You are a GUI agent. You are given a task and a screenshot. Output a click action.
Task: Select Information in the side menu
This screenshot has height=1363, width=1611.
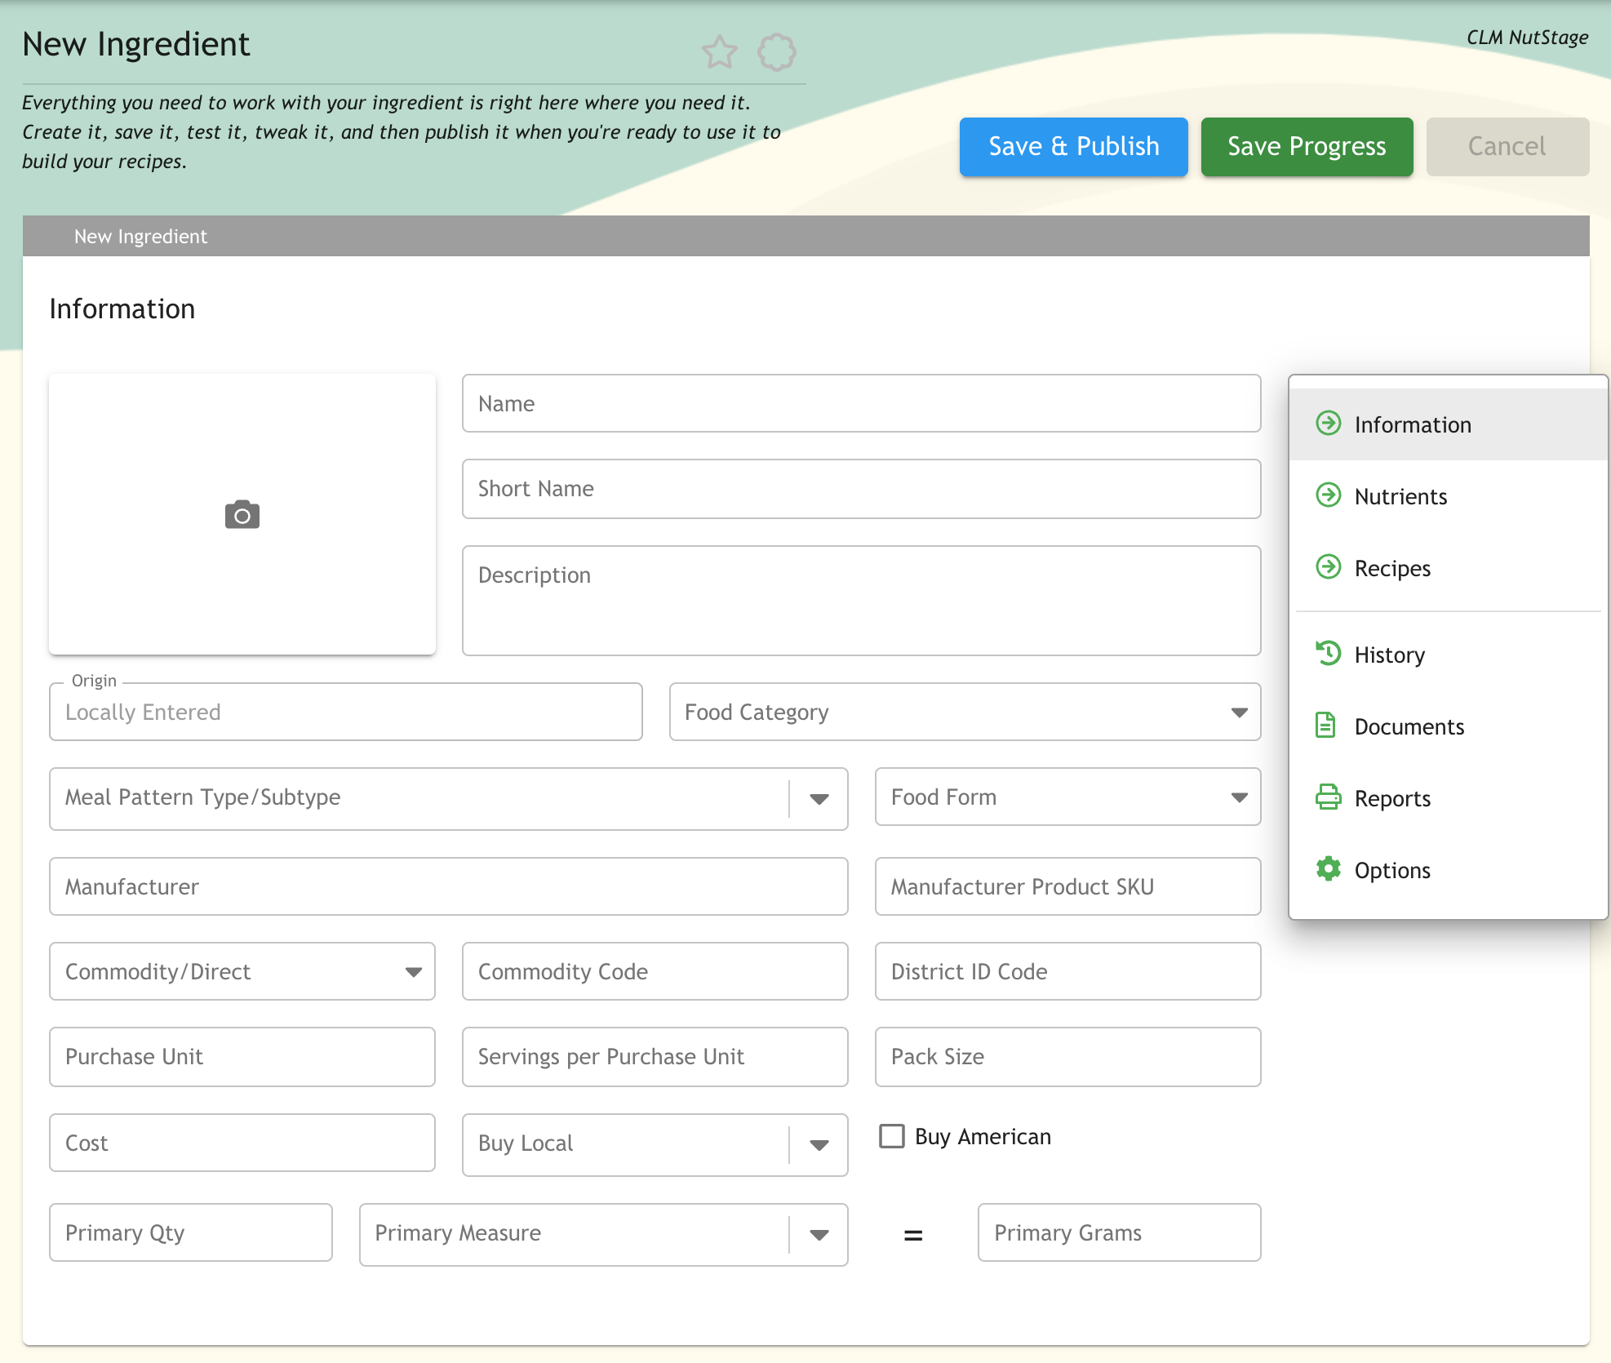[x=1412, y=424]
